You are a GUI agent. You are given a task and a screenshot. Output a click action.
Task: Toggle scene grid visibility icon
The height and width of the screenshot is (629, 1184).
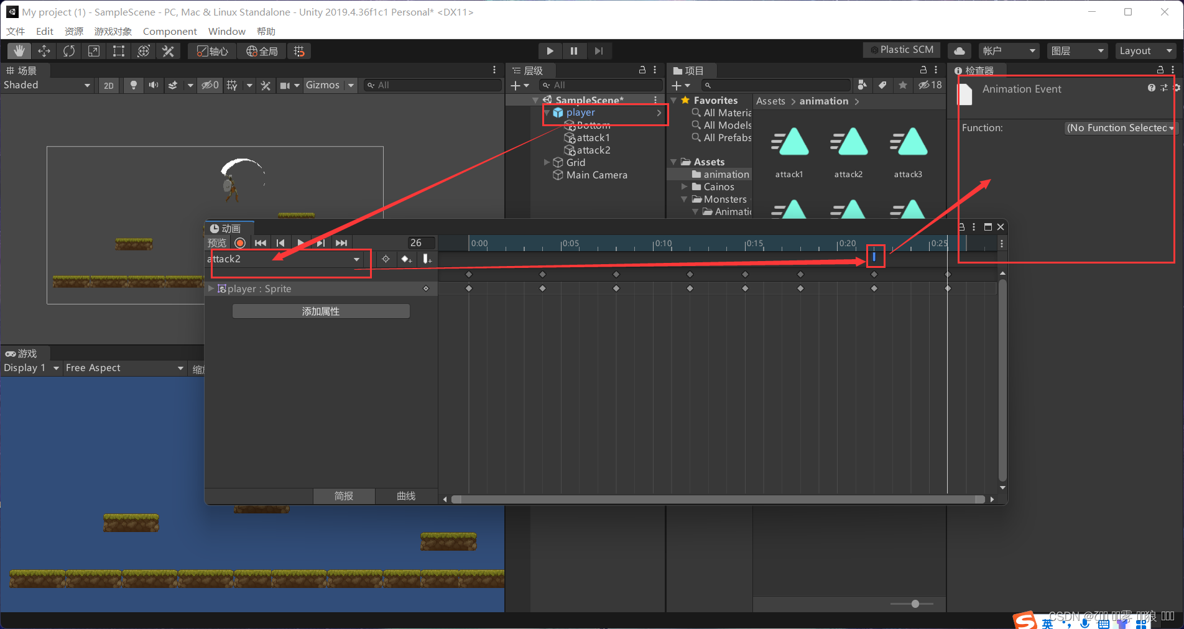pos(232,85)
